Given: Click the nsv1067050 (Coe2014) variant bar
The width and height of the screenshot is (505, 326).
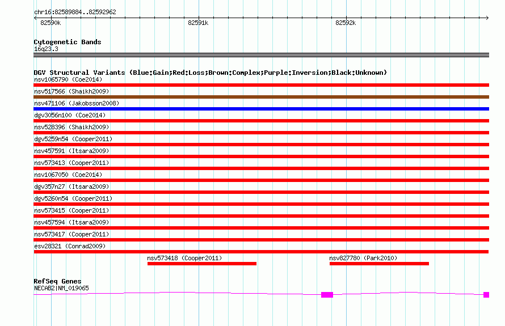Looking at the screenshot, I should pyautogui.click(x=261, y=180).
